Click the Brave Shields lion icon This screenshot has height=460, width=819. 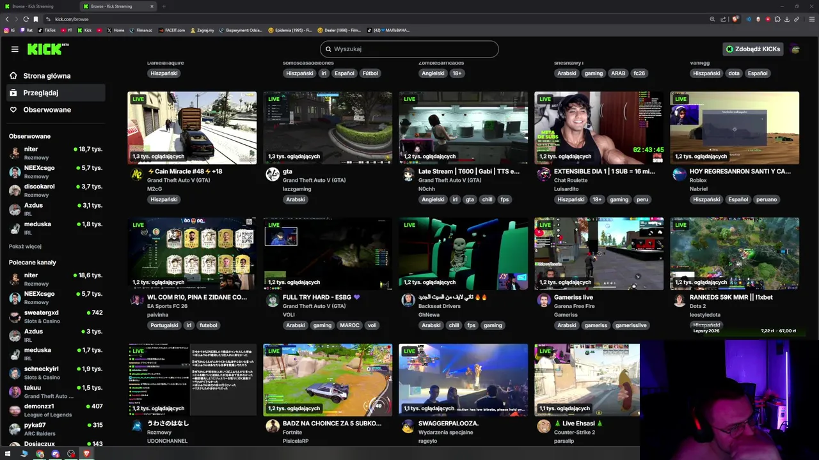(x=736, y=19)
